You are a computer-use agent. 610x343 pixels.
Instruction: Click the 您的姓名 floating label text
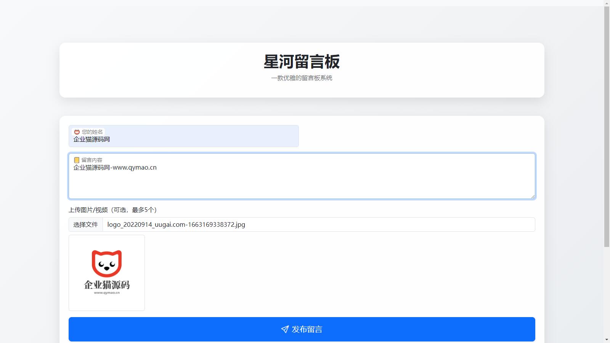click(92, 132)
